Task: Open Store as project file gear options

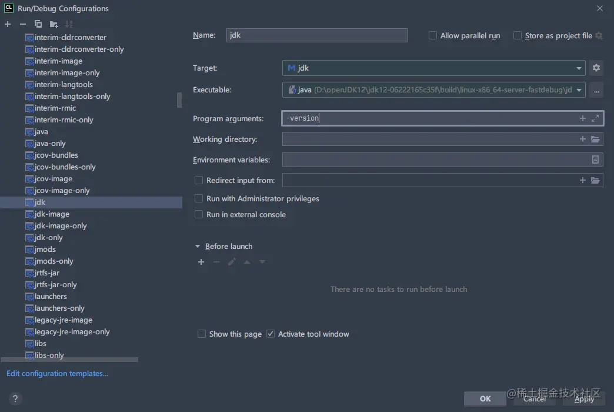Action: pyautogui.click(x=599, y=36)
